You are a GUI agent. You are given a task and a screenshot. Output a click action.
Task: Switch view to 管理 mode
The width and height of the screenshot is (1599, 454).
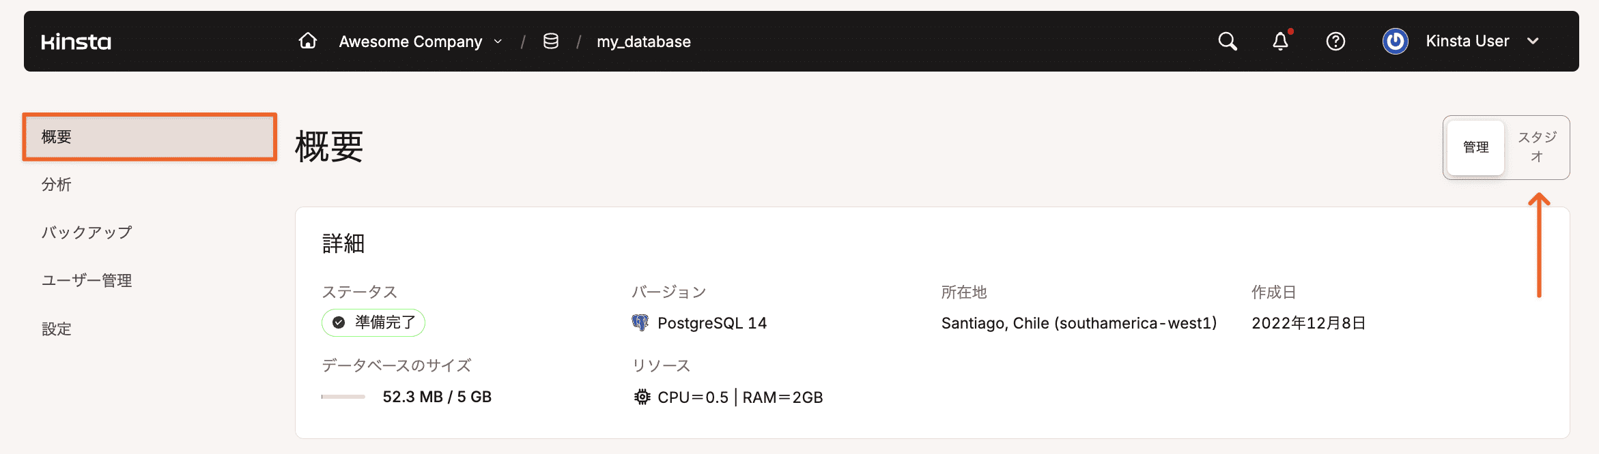click(1475, 147)
